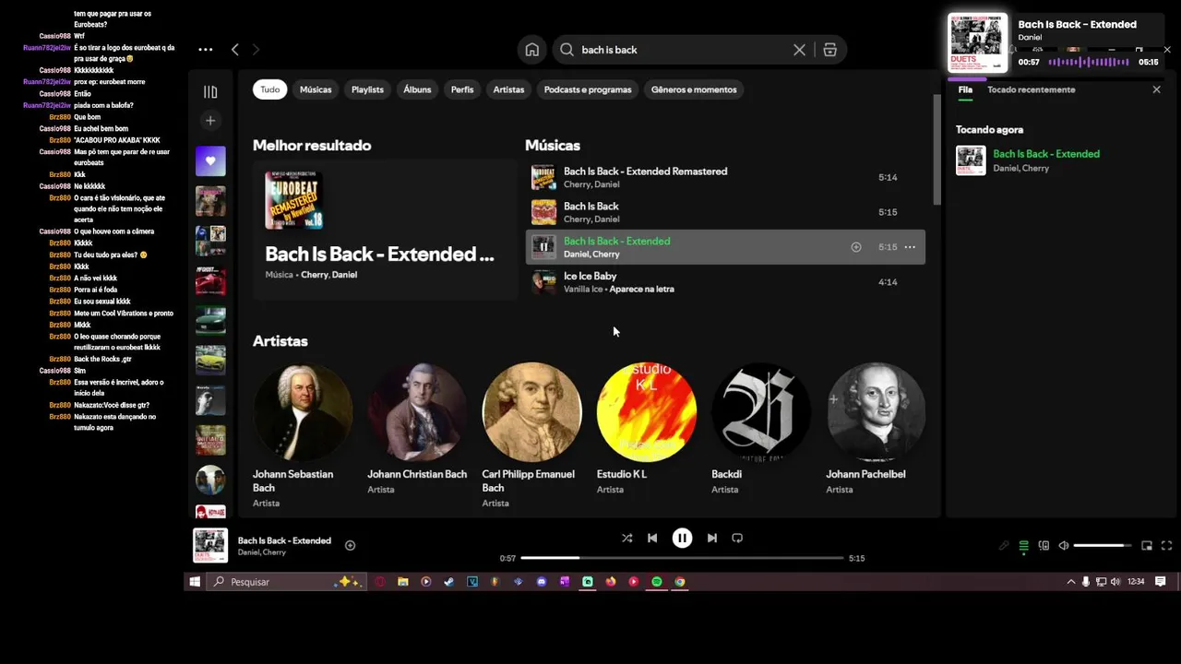The height and width of the screenshot is (664, 1181).
Task: Click the create playlist plus icon
Action: [x=210, y=121]
